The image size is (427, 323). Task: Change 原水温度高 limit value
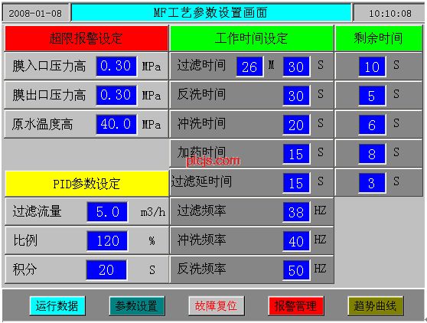click(x=116, y=125)
